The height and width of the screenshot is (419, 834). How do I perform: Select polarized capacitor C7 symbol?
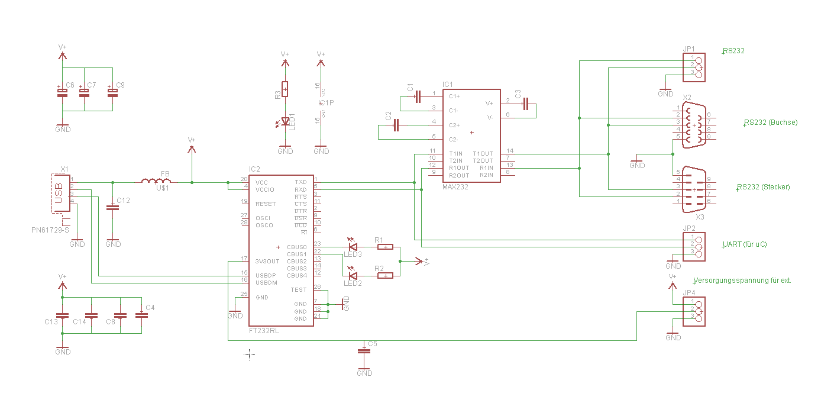point(84,92)
